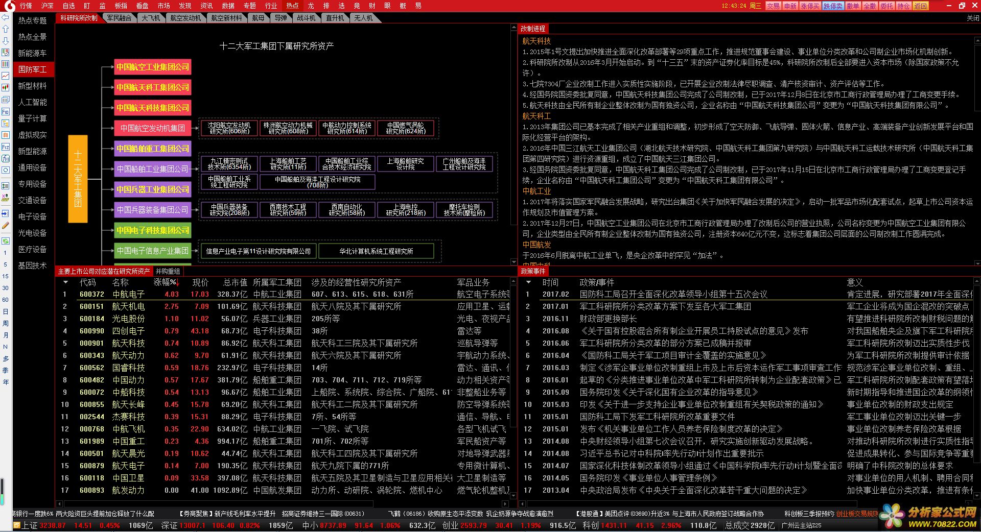The image size is (981, 532).
Task: Click scroll-up arrow of the diagram panel scrollbar
Action: (x=514, y=27)
